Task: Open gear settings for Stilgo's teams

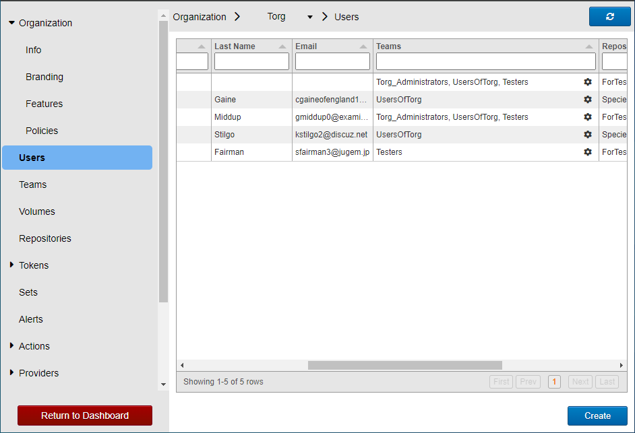Action: (588, 134)
